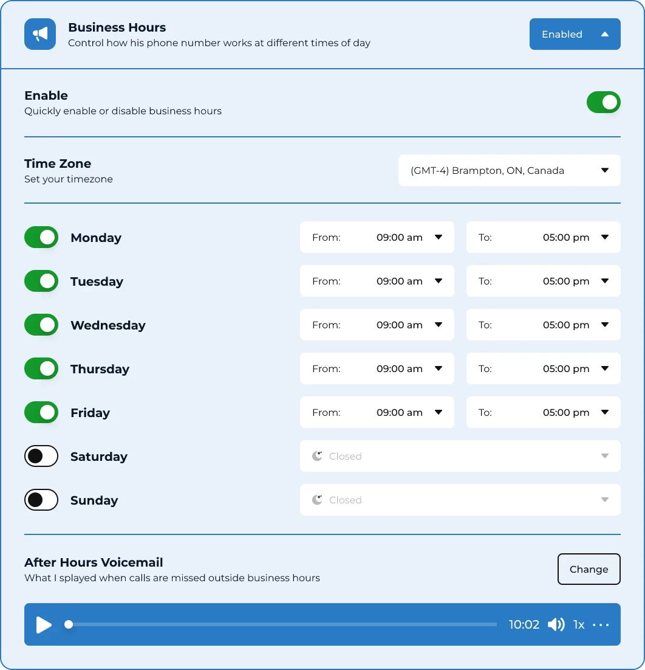Open the Time Zone dropdown
The height and width of the screenshot is (670, 645).
click(x=509, y=170)
